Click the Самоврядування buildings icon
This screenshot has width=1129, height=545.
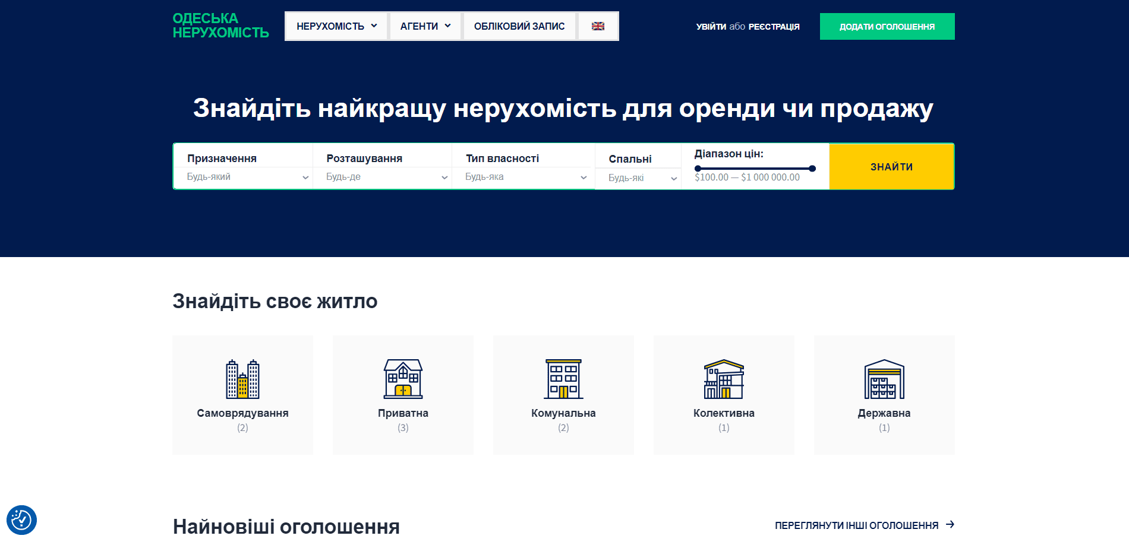(242, 378)
